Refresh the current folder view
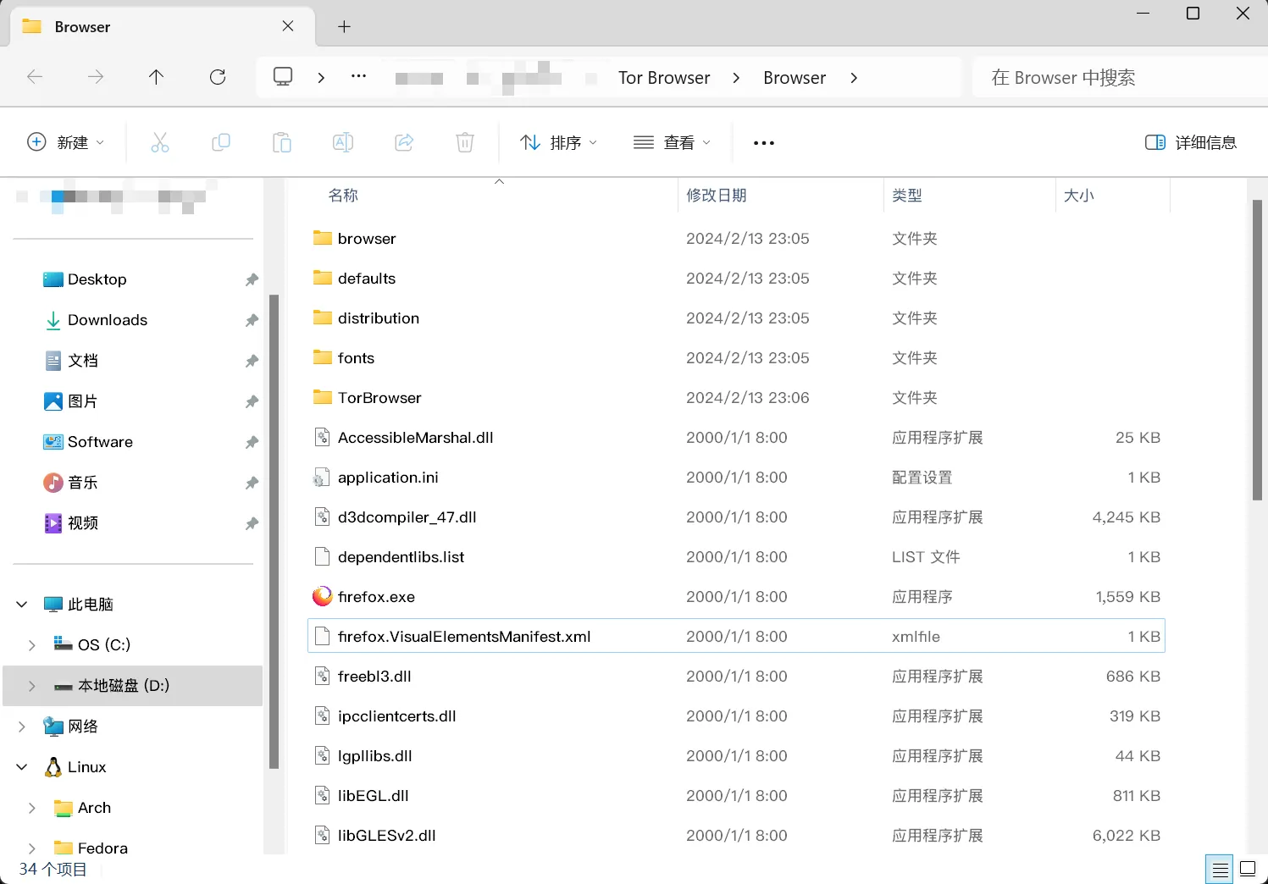The width and height of the screenshot is (1268, 884). [x=218, y=77]
